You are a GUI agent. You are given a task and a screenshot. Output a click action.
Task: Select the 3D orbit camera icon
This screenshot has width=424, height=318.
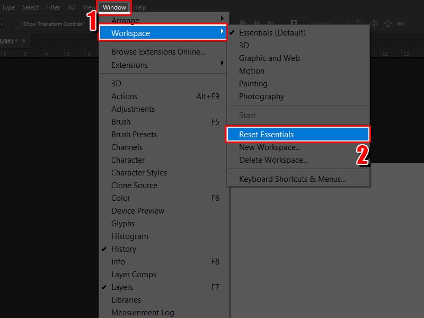tap(346, 23)
